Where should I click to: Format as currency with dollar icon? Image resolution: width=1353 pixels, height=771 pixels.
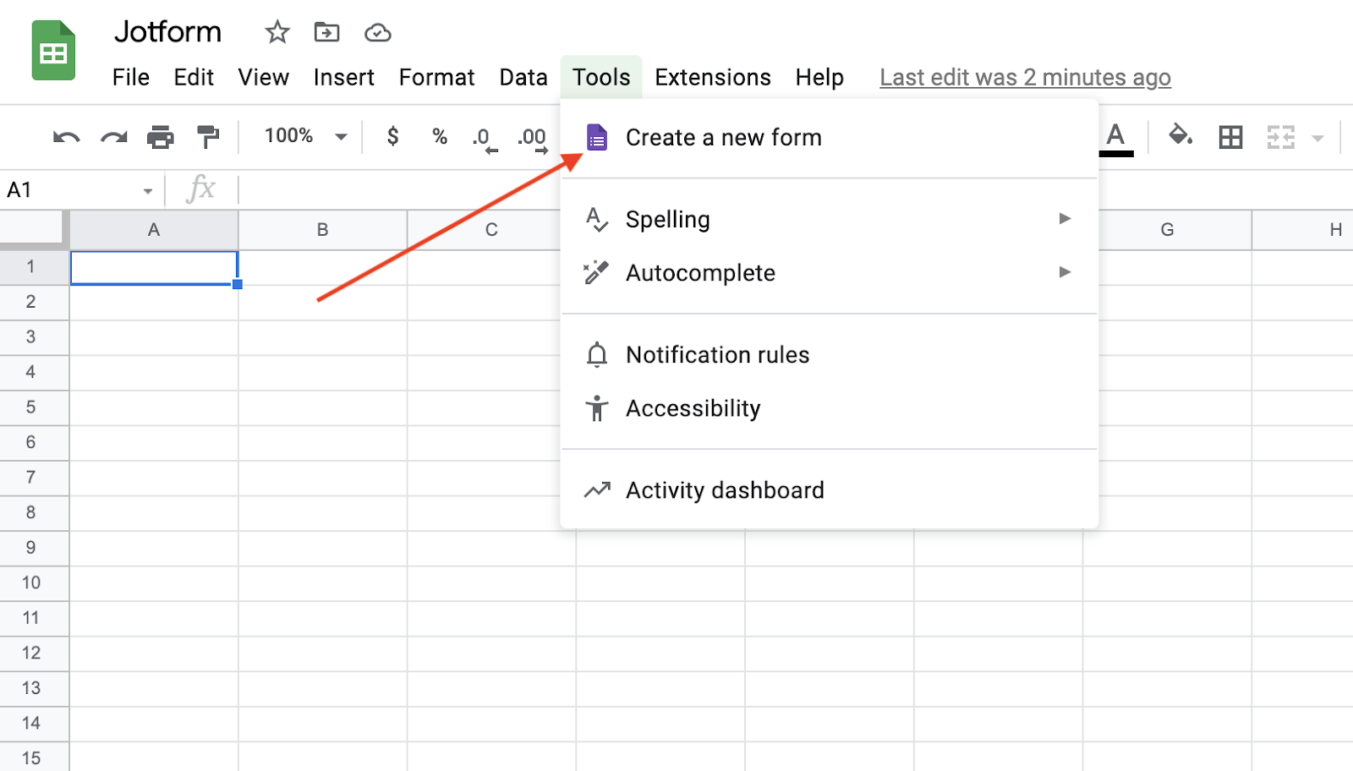point(392,136)
